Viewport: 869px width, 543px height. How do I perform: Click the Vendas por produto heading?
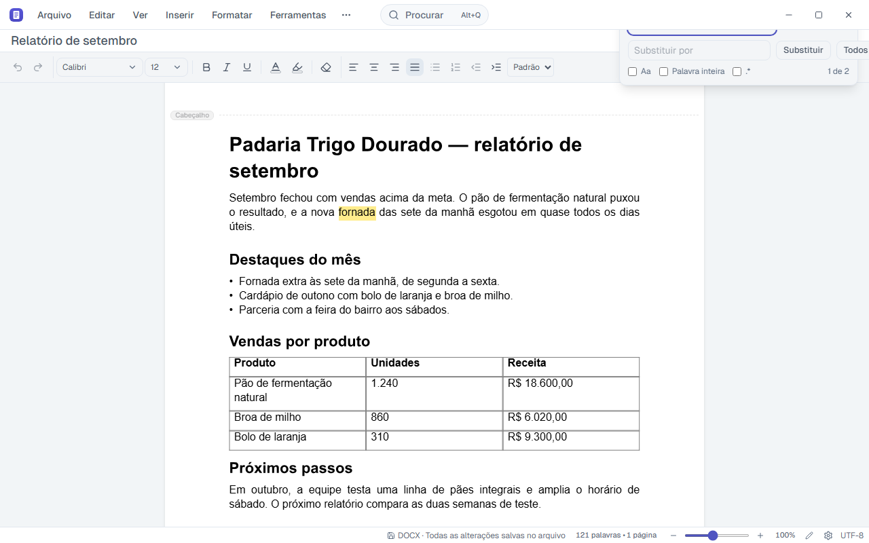[x=299, y=341]
